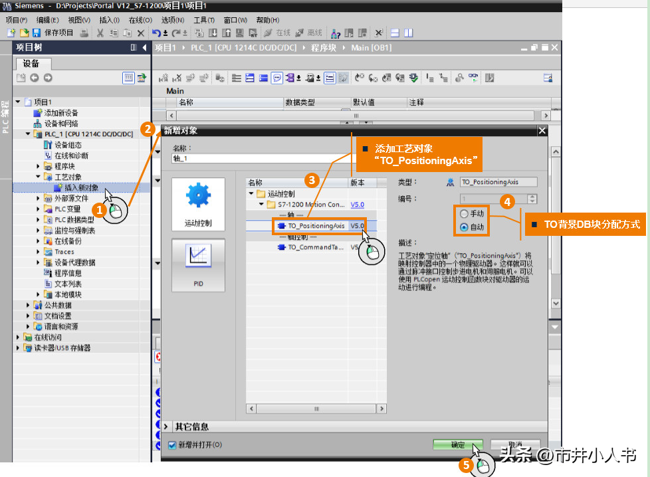Click the cut scissors icon
Screen dimensions: 650x477
tap(100, 33)
